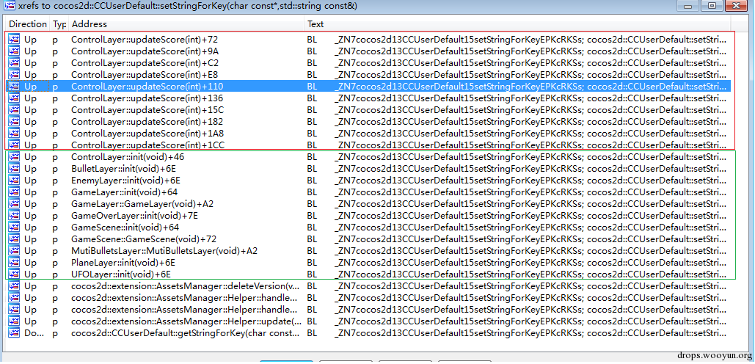
Task: Click xref icon of ControlLayer::updateScore(int)+1CC row
Action: tap(13, 145)
